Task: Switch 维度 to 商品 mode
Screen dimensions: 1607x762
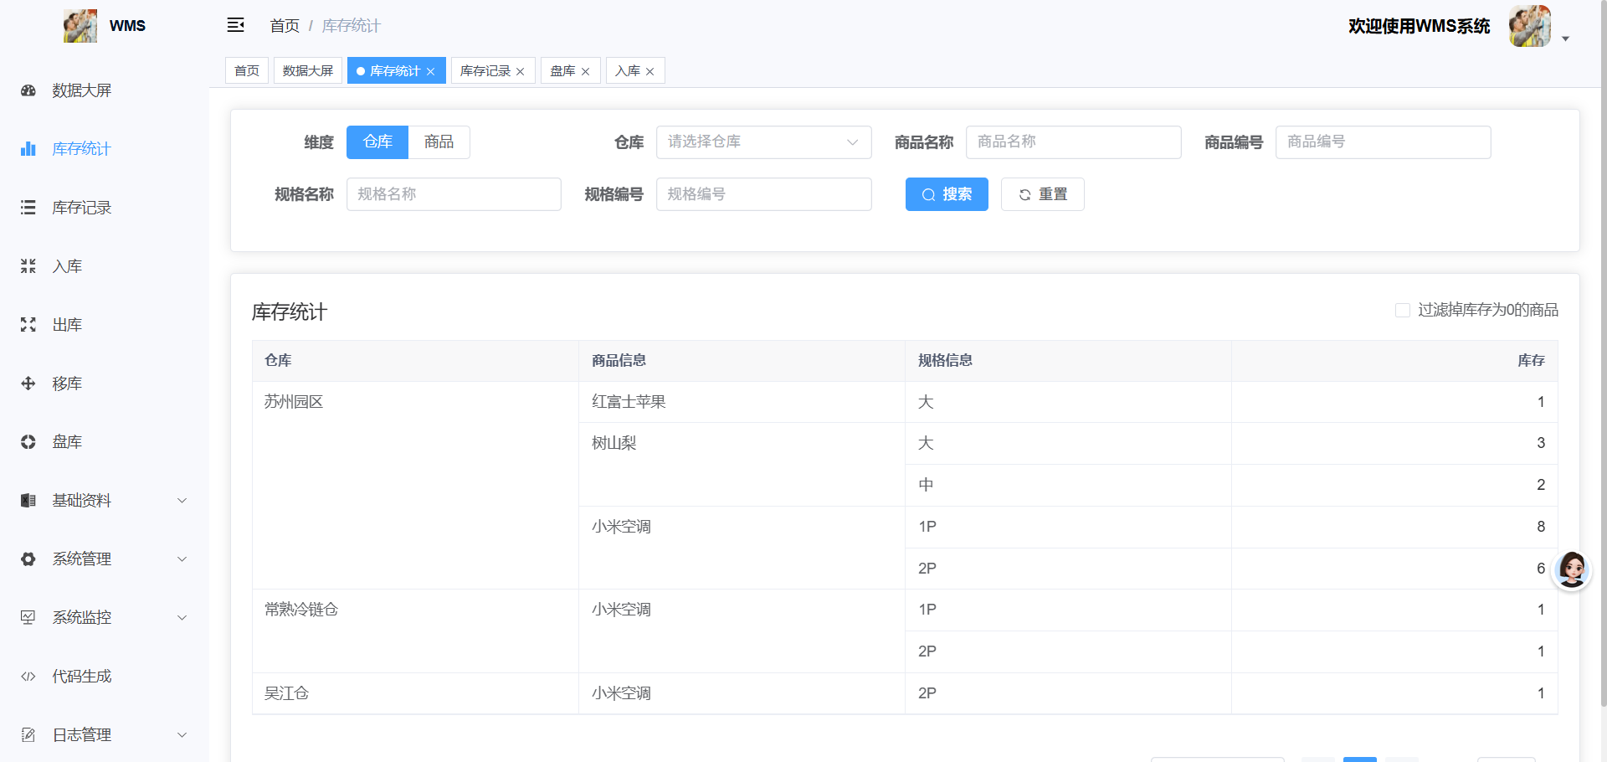Action: point(439,142)
